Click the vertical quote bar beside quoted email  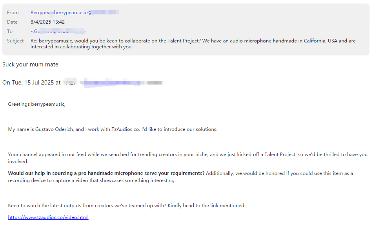coord(5,158)
